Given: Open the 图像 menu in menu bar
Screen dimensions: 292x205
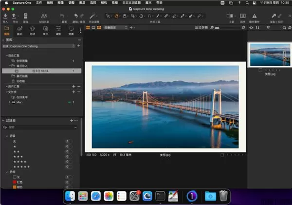Looking at the screenshot, I should (61, 2).
